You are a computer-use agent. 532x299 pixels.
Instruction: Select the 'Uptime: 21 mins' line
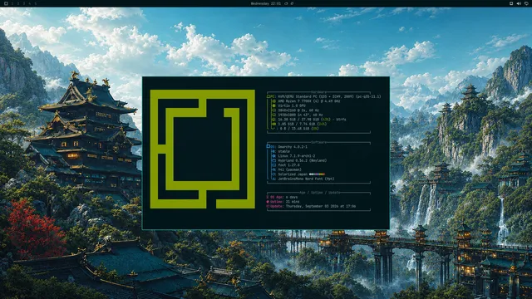tap(285, 202)
